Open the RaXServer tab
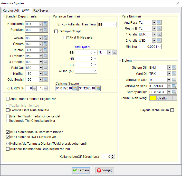Viewport: 182px width, 176px height. (x=41, y=11)
